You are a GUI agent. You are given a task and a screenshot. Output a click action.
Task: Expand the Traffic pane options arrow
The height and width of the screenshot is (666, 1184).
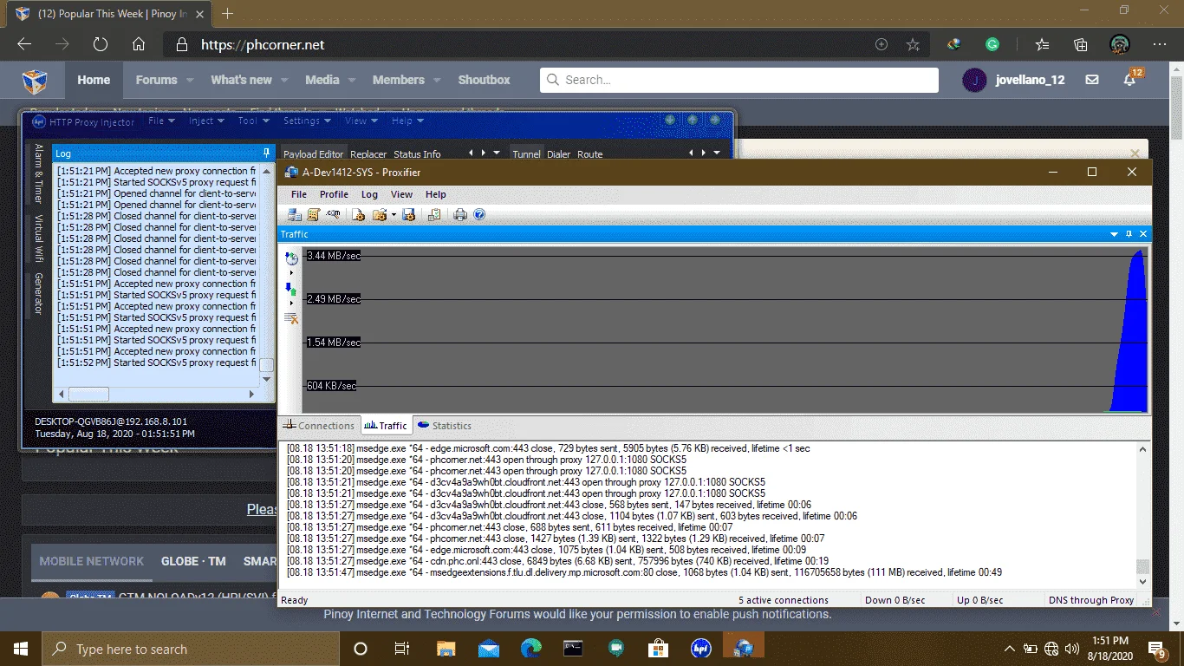pyautogui.click(x=1115, y=234)
